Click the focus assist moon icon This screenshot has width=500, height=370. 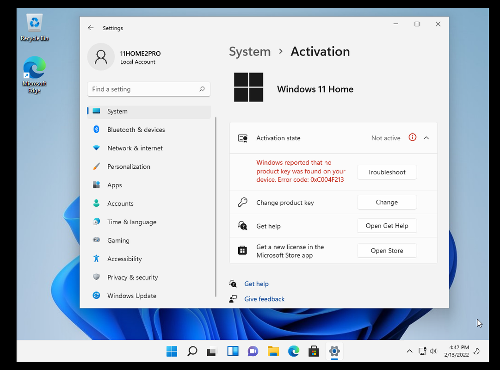coord(477,351)
